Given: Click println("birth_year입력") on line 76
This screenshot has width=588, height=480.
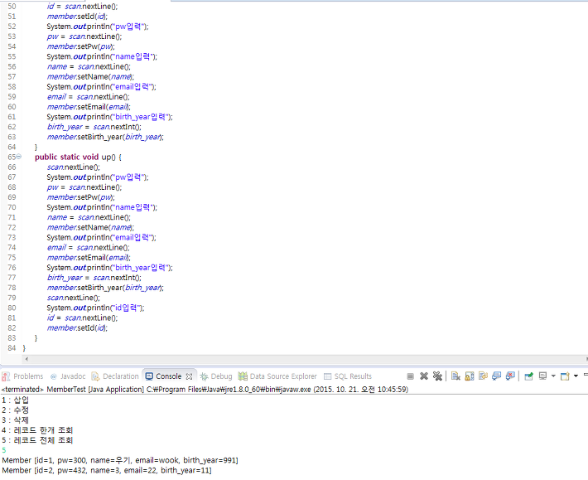Looking at the screenshot, I should tap(109, 268).
